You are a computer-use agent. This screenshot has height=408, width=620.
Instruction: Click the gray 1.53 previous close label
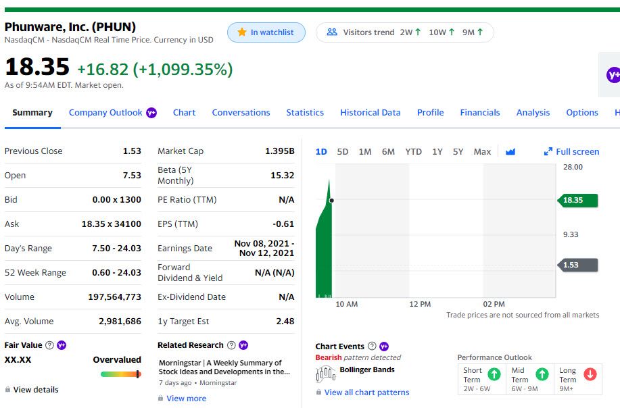[577, 265]
